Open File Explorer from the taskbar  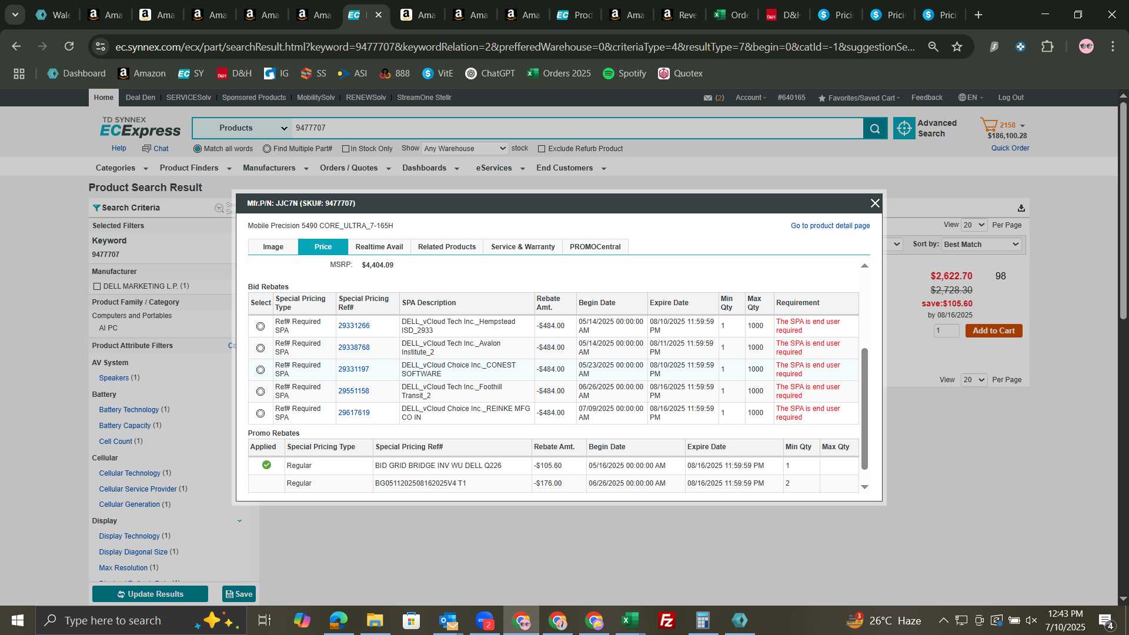pos(375,620)
